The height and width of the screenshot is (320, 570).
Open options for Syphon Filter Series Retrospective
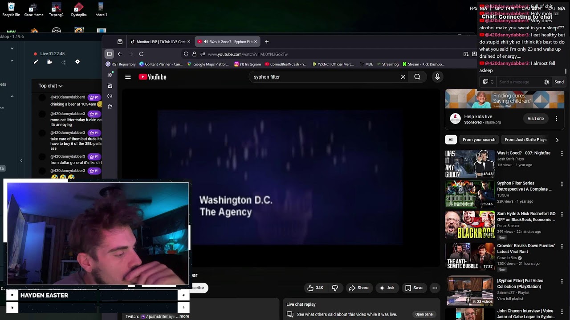coord(562,184)
